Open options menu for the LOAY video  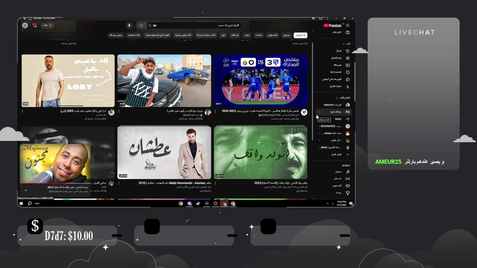(x=23, y=111)
